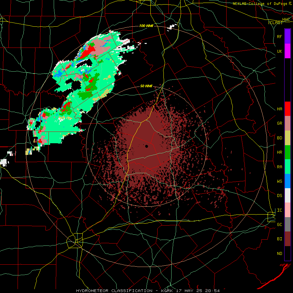The image size is (293, 293).
Task: Click the HHC product code text
Action: (x=286, y=20)
